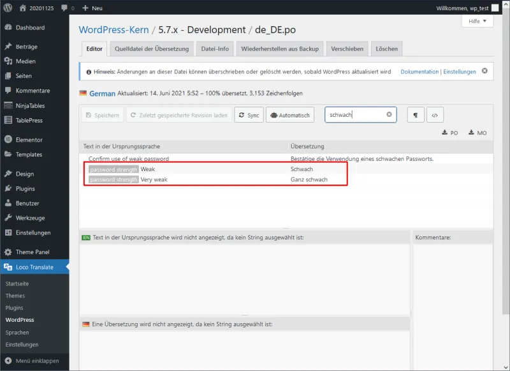Open the Design menu
Image resolution: width=510 pixels, height=371 pixels.
[x=34, y=174]
